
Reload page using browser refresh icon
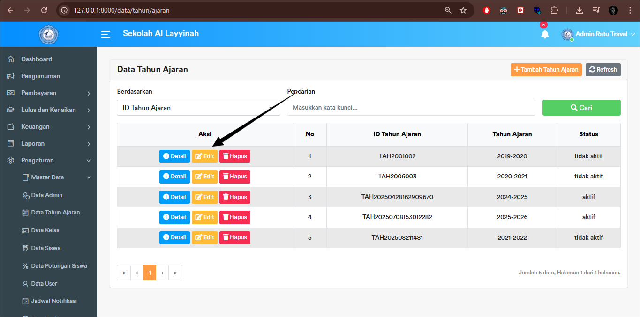click(x=44, y=10)
